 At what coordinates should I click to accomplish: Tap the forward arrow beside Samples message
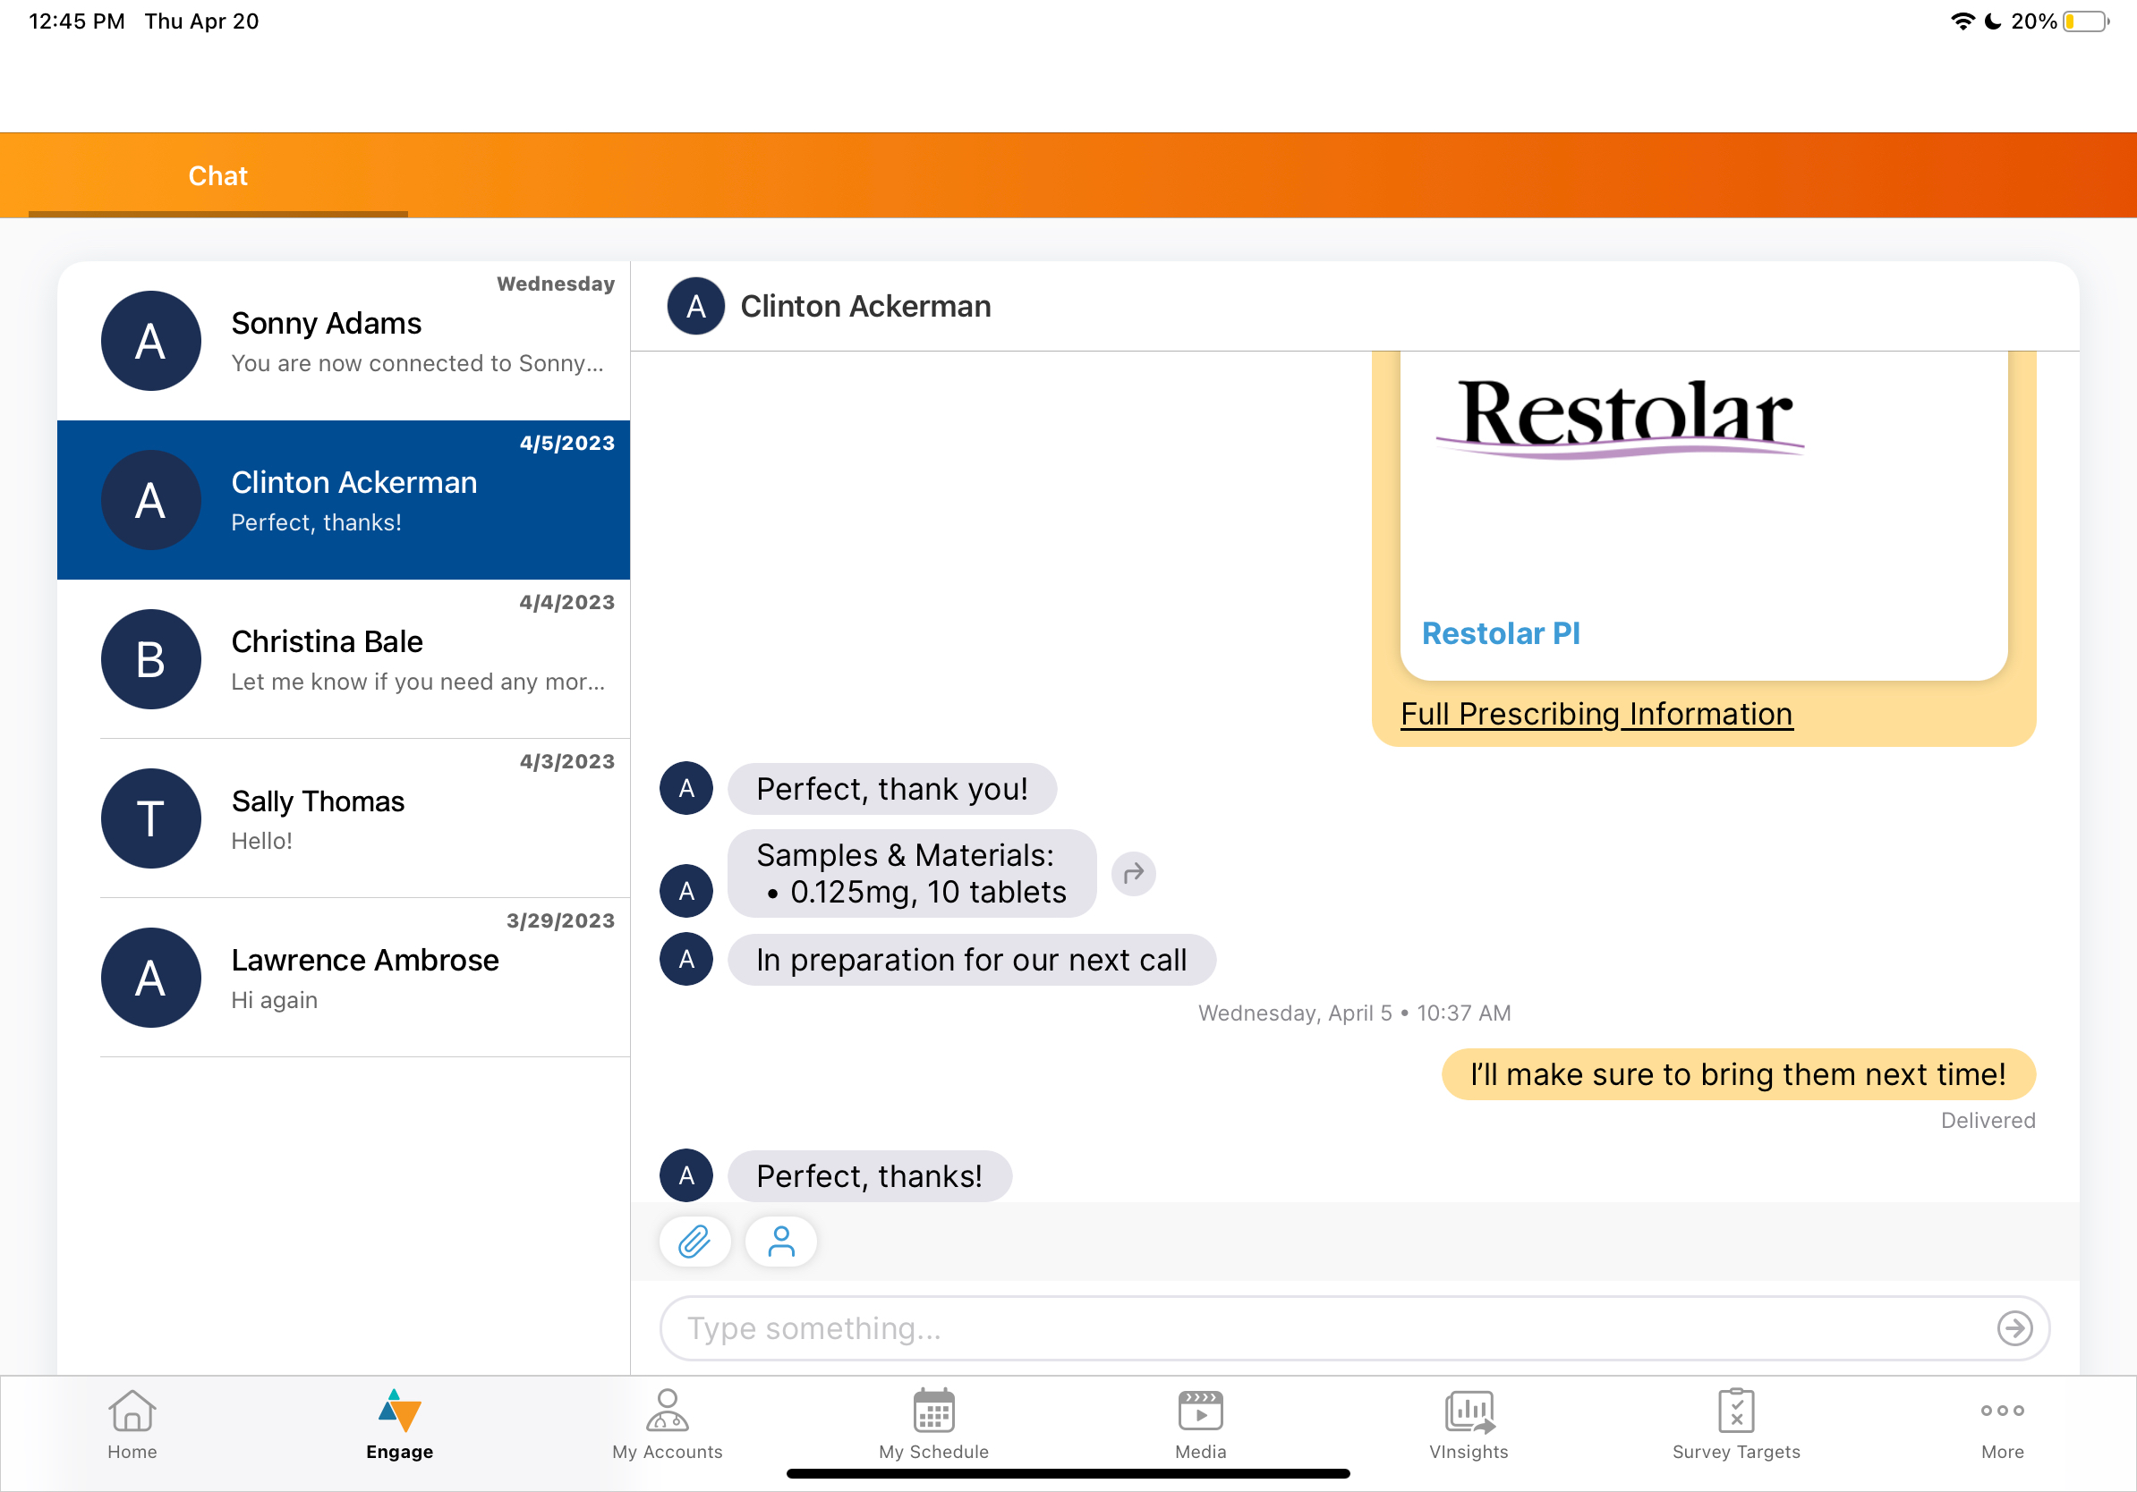(x=1133, y=873)
